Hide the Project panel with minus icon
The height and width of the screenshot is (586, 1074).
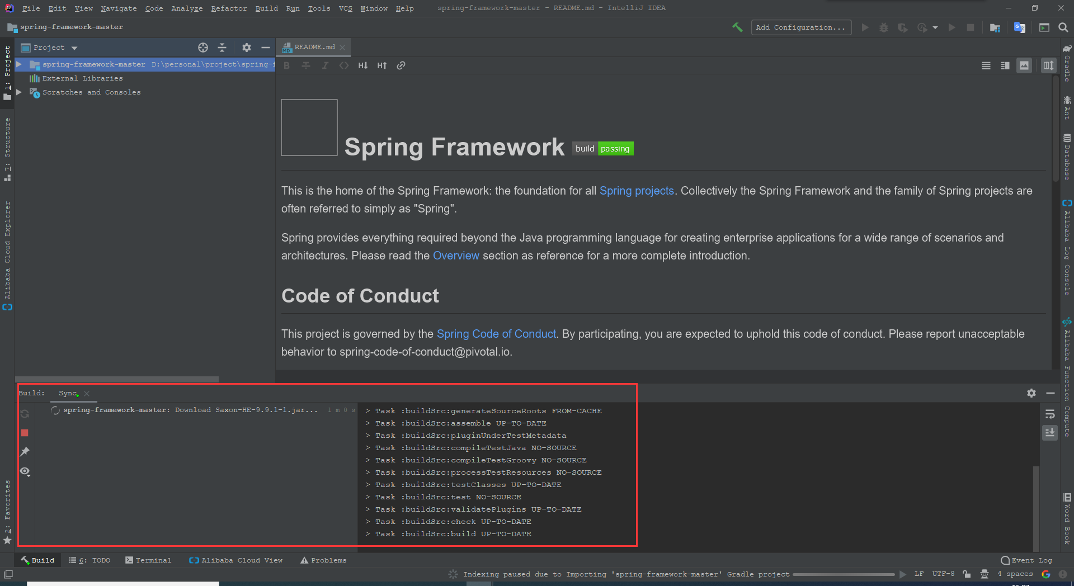[266, 48]
